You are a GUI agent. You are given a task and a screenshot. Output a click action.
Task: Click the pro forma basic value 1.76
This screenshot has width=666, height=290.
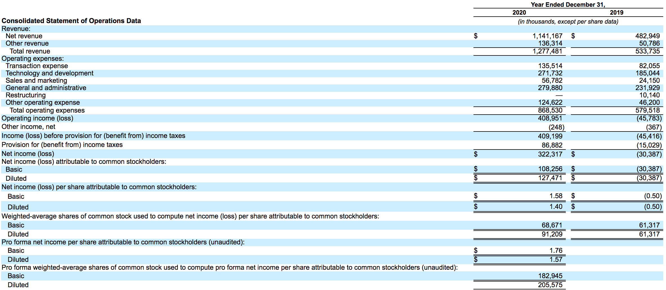click(x=556, y=251)
